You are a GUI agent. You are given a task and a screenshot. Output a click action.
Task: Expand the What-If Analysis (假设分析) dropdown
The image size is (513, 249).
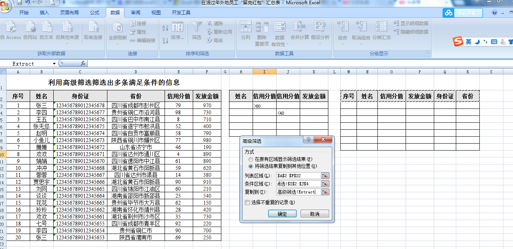tap(320, 44)
